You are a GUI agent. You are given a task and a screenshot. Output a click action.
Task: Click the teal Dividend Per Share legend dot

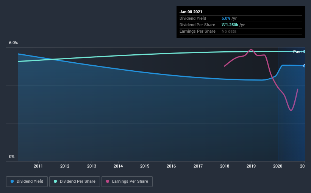[55, 181]
